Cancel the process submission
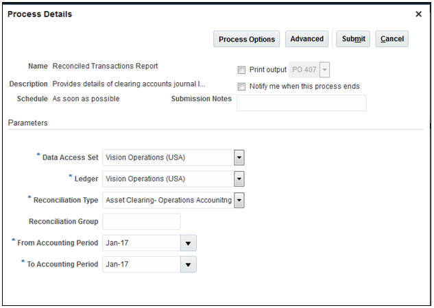This screenshot has width=434, height=308. tap(391, 39)
